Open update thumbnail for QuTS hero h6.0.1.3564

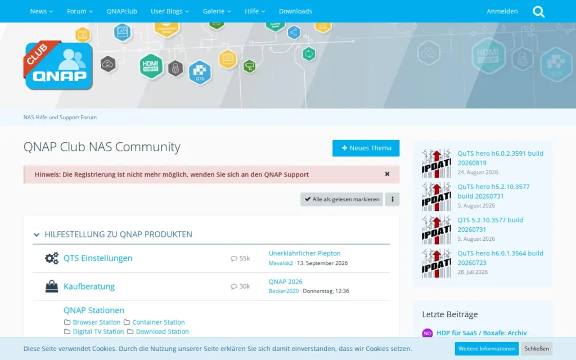(x=436, y=263)
